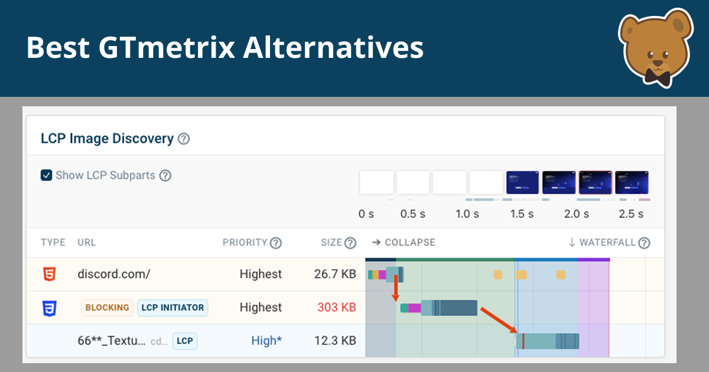Click the LCP INITIATOR badge

[x=173, y=308]
